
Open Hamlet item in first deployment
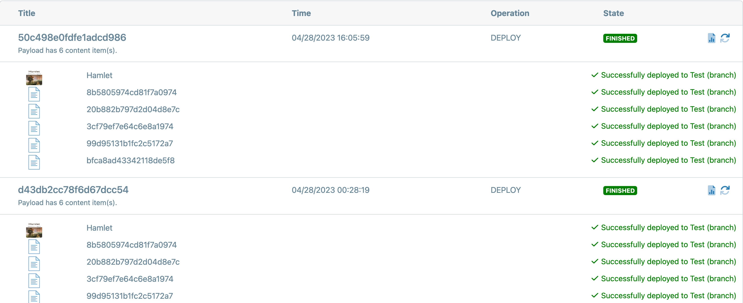pyautogui.click(x=99, y=75)
